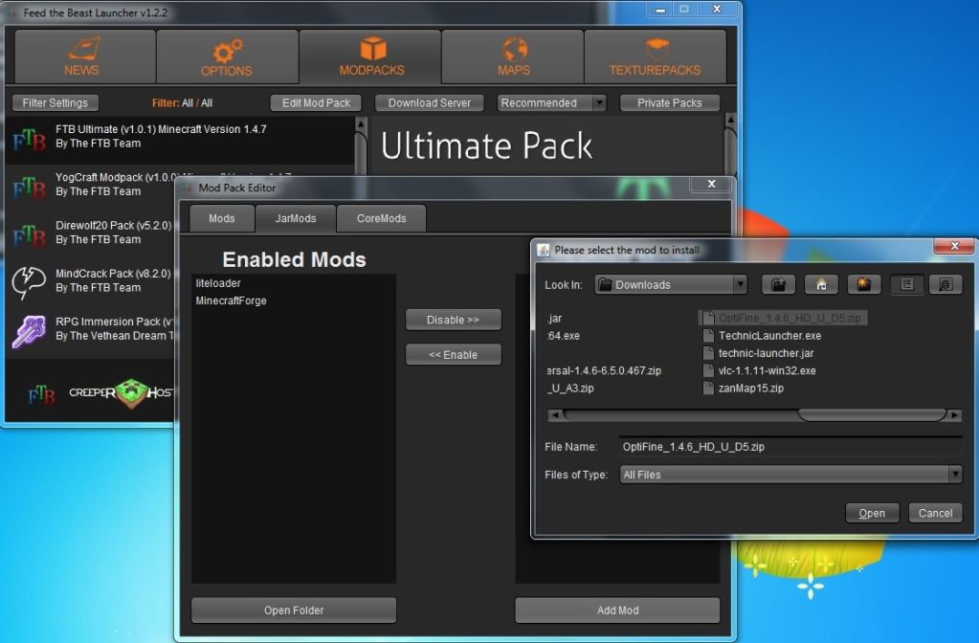Click the horizontal scrollbar thumb in file list
The height and width of the screenshot is (643, 979).
point(872,414)
